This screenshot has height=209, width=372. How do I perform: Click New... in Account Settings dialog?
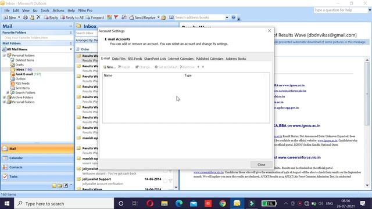pos(109,67)
